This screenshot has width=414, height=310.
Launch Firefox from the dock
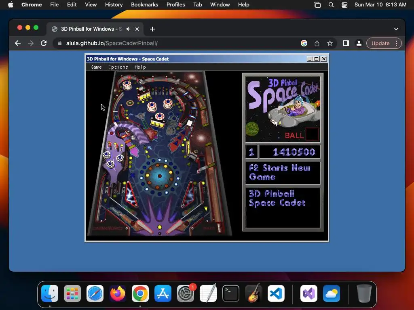(118, 293)
